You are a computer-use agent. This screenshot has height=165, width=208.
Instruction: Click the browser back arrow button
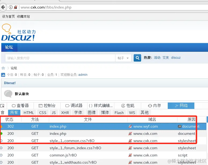pos(3,7)
